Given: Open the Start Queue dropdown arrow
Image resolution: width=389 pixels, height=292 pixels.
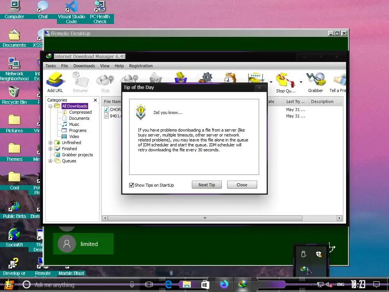Looking at the screenshot, I should [x=271, y=82].
